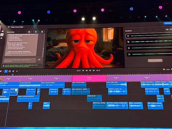Step forward one frame in the player
This screenshot has width=172, height=129.
click(x=94, y=70)
